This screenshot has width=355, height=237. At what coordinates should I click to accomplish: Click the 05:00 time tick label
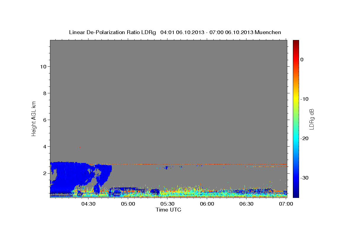click(128, 204)
